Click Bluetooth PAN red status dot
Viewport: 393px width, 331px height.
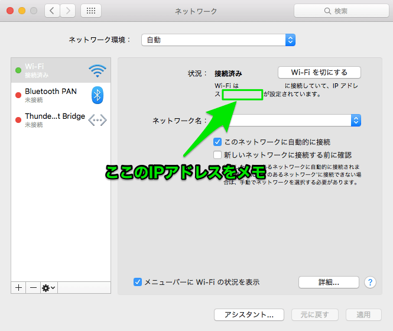click(18, 95)
